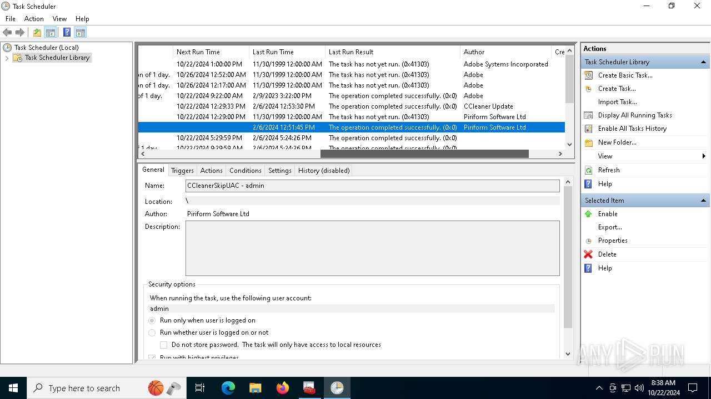Switch to the Settings tab
This screenshot has height=399, width=711.
[279, 171]
